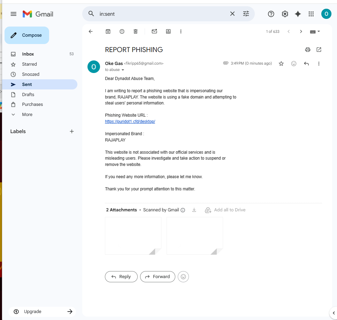This screenshot has width=337, height=320.
Task: Open the message More options menu
Action: 319,64
